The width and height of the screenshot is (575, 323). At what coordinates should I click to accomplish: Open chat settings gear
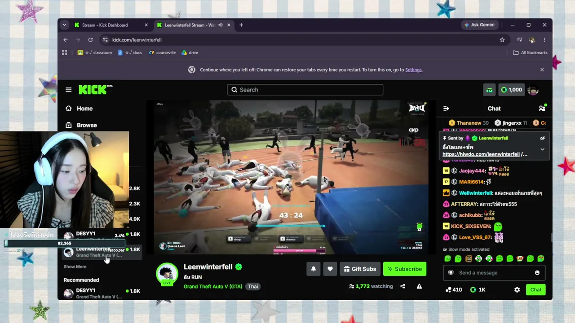tap(517, 290)
